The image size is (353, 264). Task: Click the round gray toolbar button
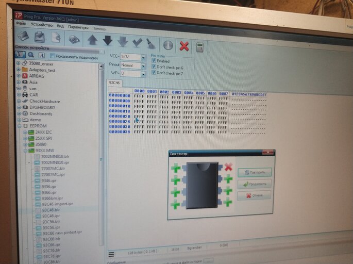168,45
